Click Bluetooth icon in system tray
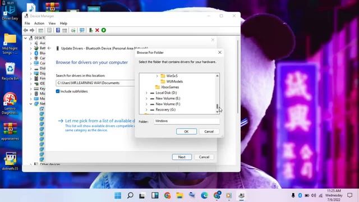The height and width of the screenshot is (202, 359). [300, 195]
